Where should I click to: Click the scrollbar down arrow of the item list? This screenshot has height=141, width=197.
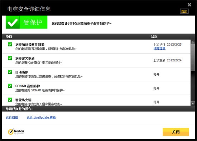coord(193,104)
